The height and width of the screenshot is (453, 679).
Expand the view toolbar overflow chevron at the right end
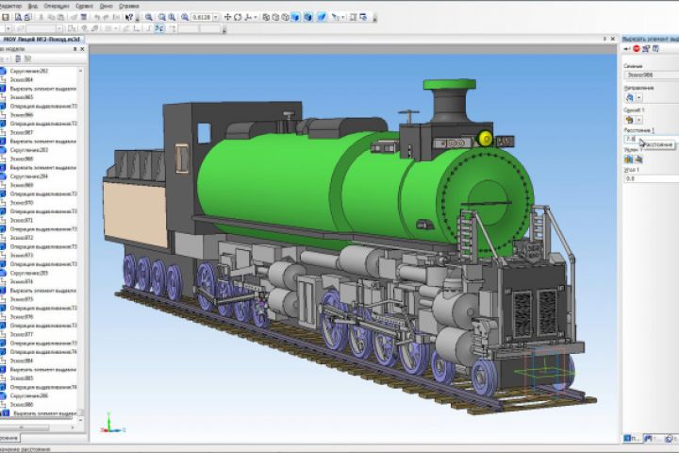[374, 18]
